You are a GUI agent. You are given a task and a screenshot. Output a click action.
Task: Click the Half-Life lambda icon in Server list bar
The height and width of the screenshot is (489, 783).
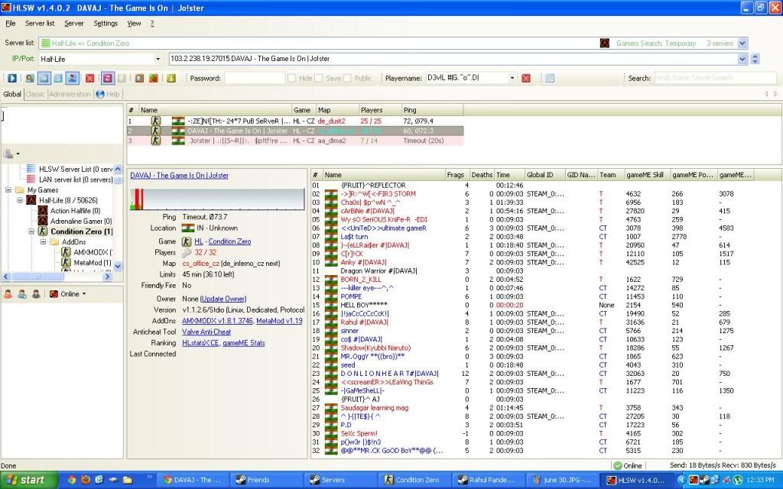coord(605,44)
